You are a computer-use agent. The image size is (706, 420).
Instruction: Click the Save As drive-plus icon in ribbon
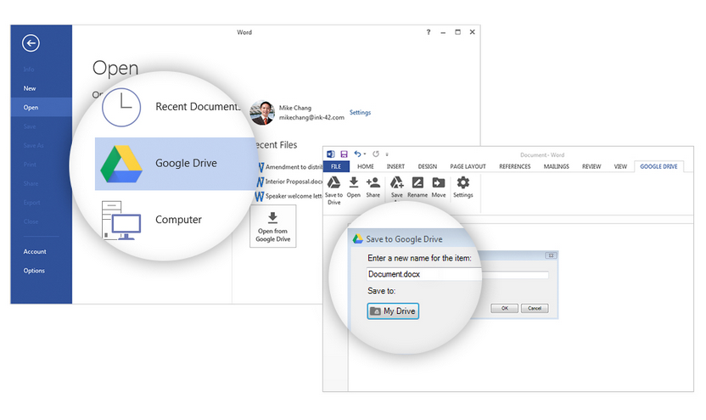[x=396, y=182]
